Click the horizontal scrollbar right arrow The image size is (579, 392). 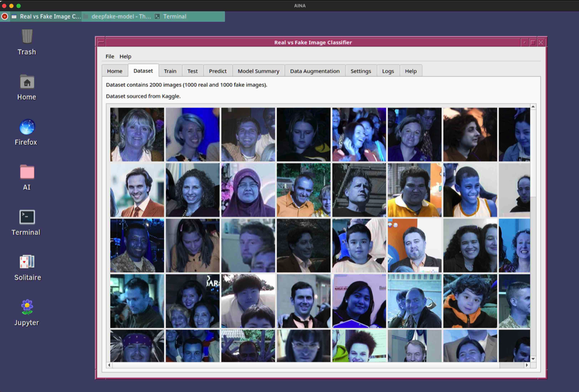[x=527, y=365]
